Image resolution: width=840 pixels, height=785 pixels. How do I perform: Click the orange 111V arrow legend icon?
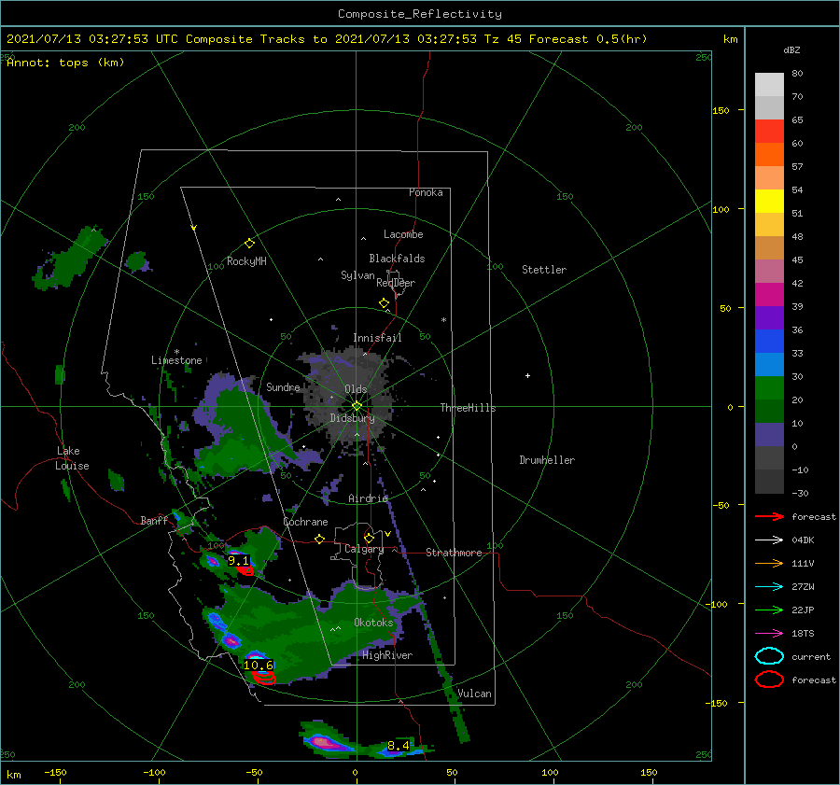(x=769, y=563)
